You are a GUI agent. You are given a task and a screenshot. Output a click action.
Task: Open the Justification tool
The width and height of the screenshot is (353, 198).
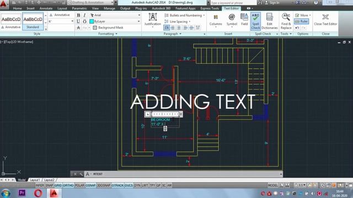[153, 20]
